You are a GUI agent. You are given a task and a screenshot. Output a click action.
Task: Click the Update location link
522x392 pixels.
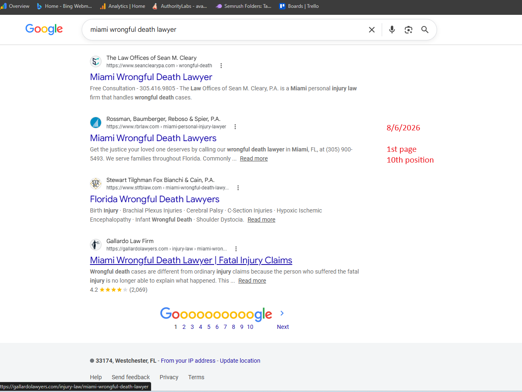240,361
